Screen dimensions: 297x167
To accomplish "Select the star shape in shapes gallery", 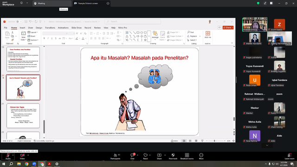I will coord(145,40).
